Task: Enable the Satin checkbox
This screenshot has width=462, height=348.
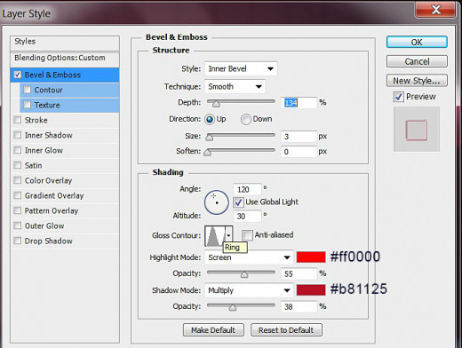Action: coord(18,165)
